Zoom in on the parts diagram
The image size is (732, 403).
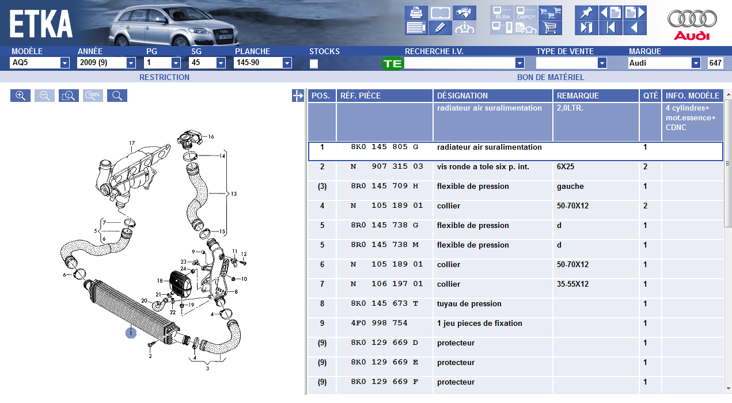[x=20, y=96]
